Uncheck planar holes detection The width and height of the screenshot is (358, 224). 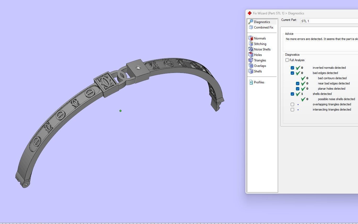298,89
